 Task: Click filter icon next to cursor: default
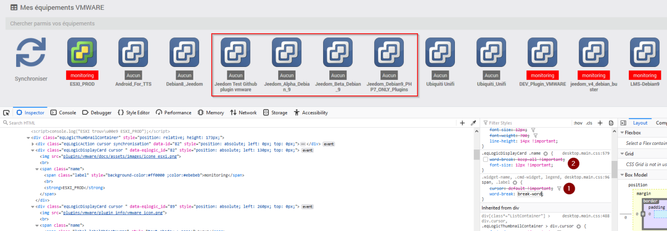tap(559, 189)
